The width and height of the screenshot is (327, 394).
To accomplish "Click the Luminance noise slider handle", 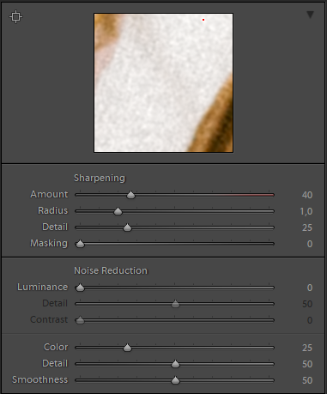I will click(80, 288).
